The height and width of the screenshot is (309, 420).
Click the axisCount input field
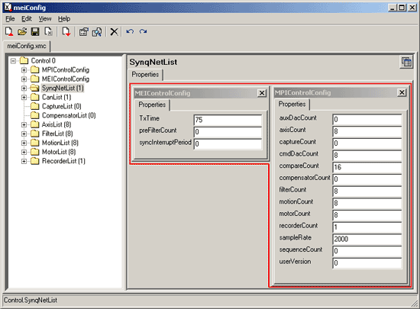click(x=367, y=131)
